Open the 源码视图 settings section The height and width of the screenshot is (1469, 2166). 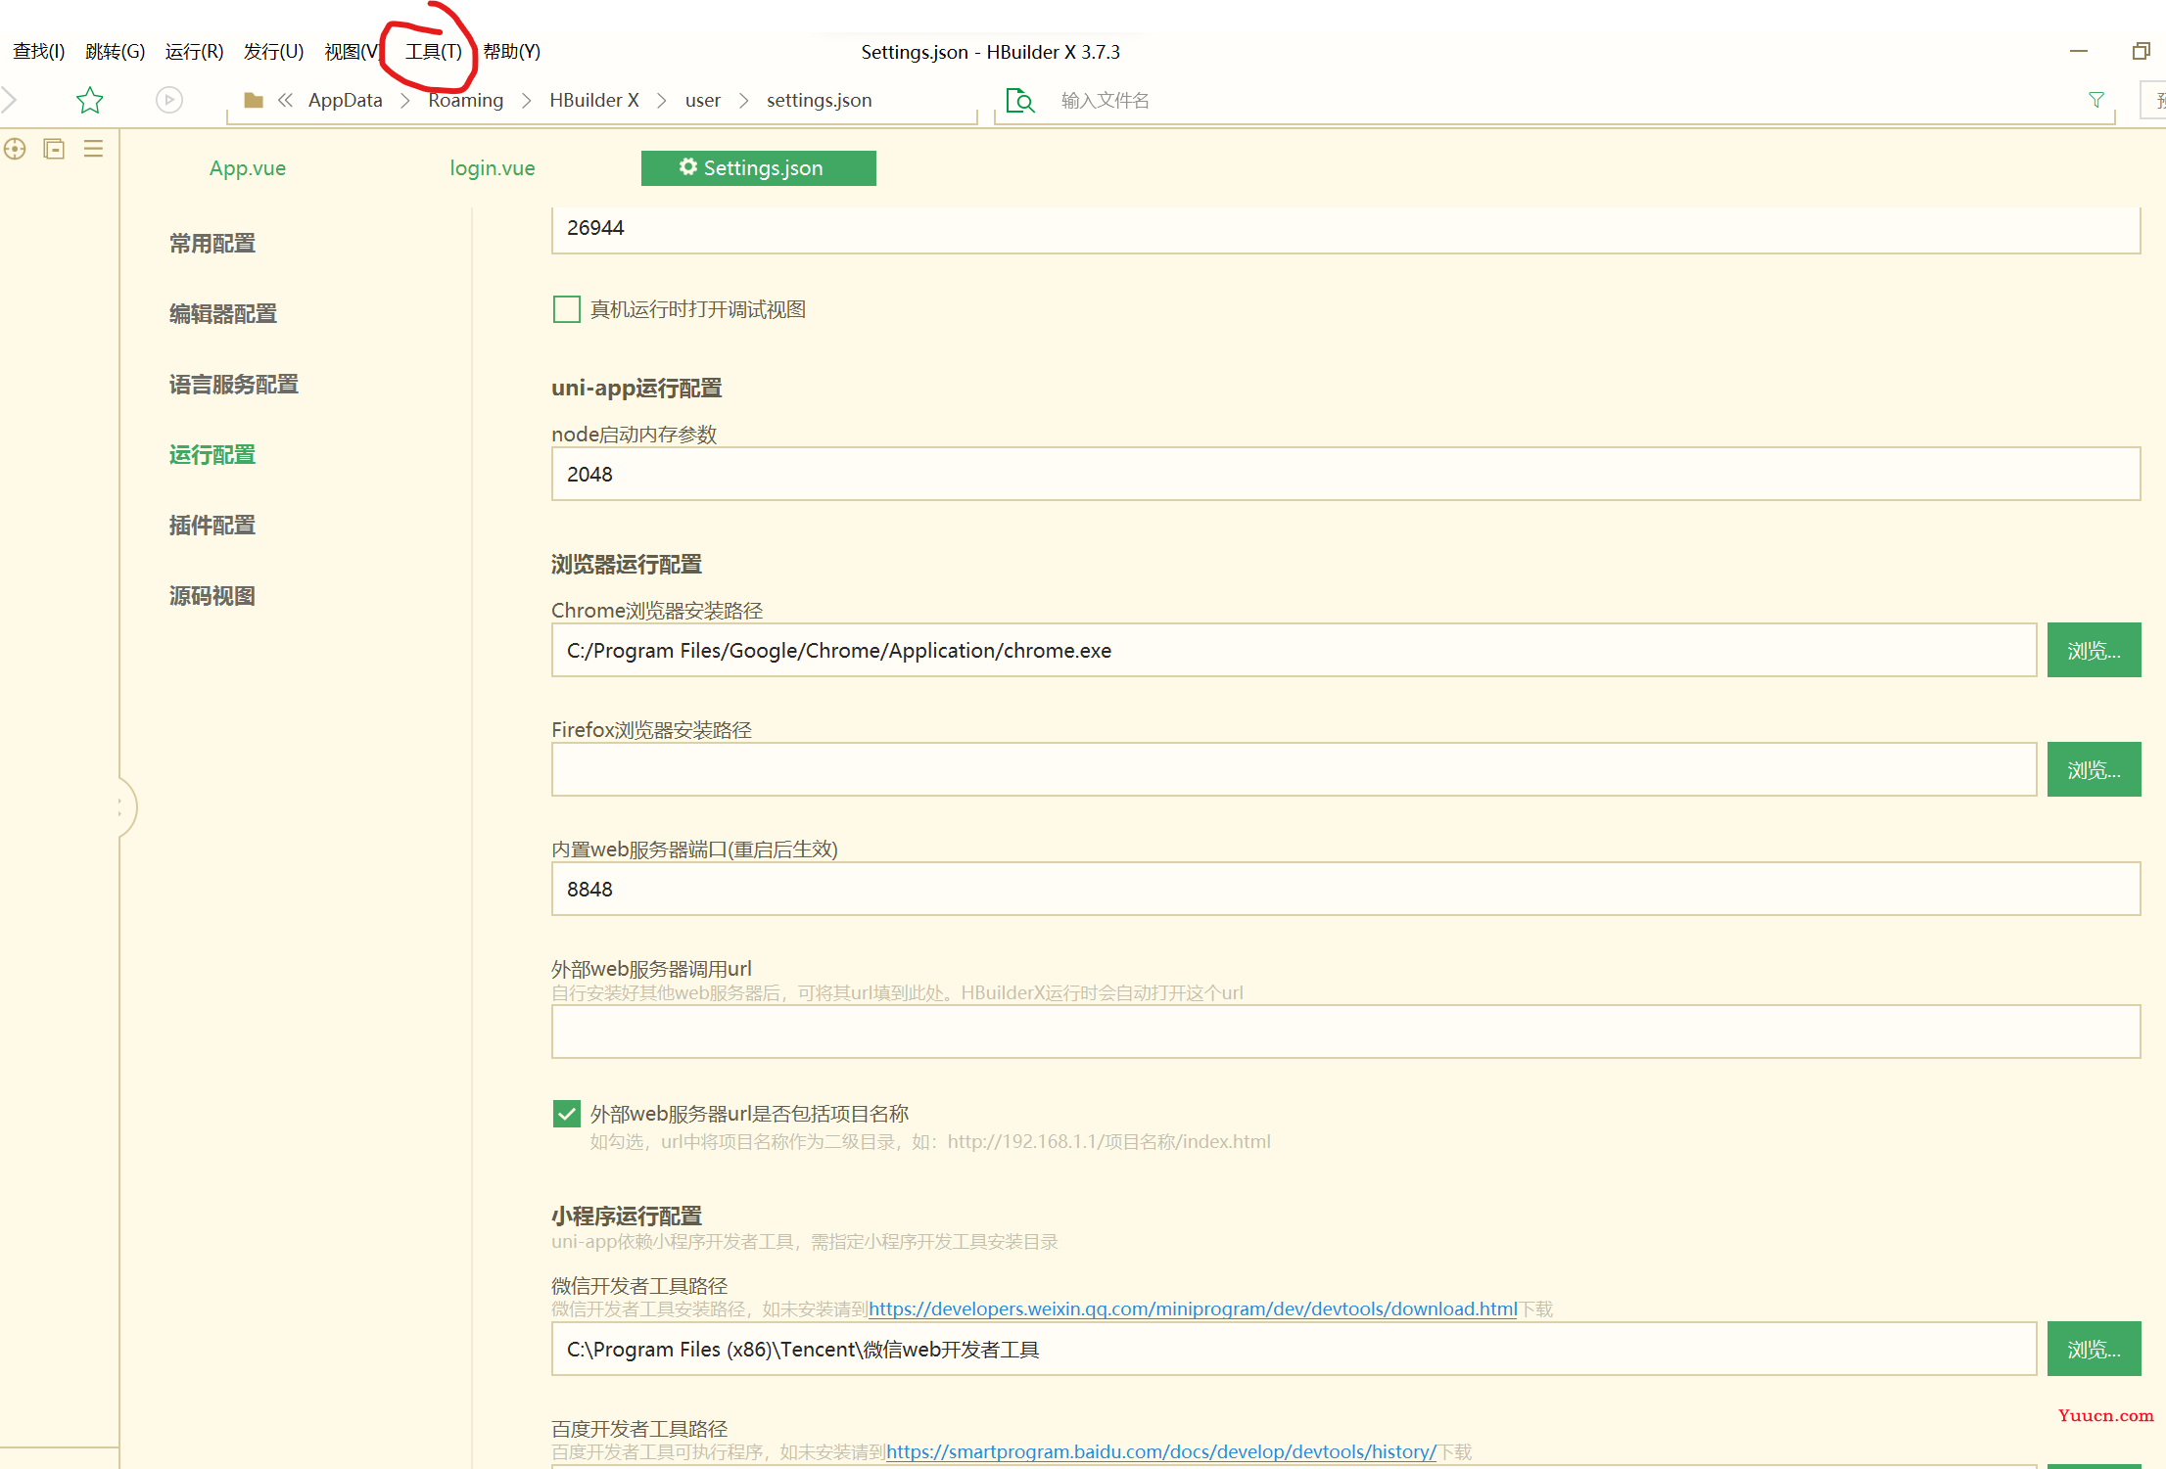[212, 596]
